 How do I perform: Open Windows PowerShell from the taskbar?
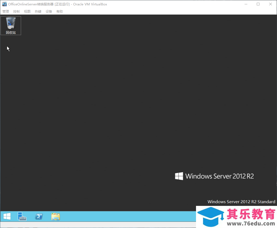(x=39, y=216)
